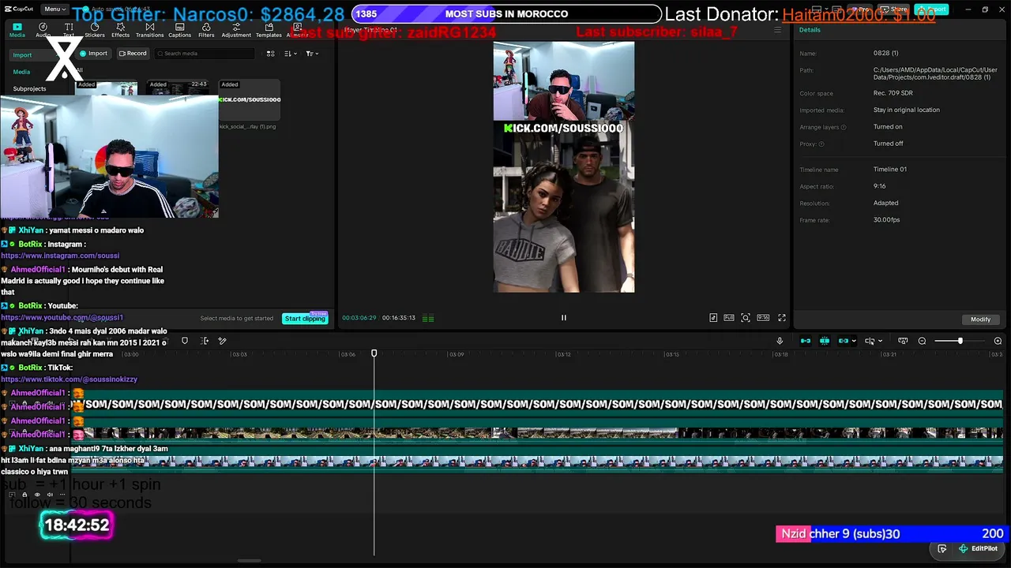1011x568 pixels.
Task: Toggle Full quality preview in player
Action: pos(729,318)
